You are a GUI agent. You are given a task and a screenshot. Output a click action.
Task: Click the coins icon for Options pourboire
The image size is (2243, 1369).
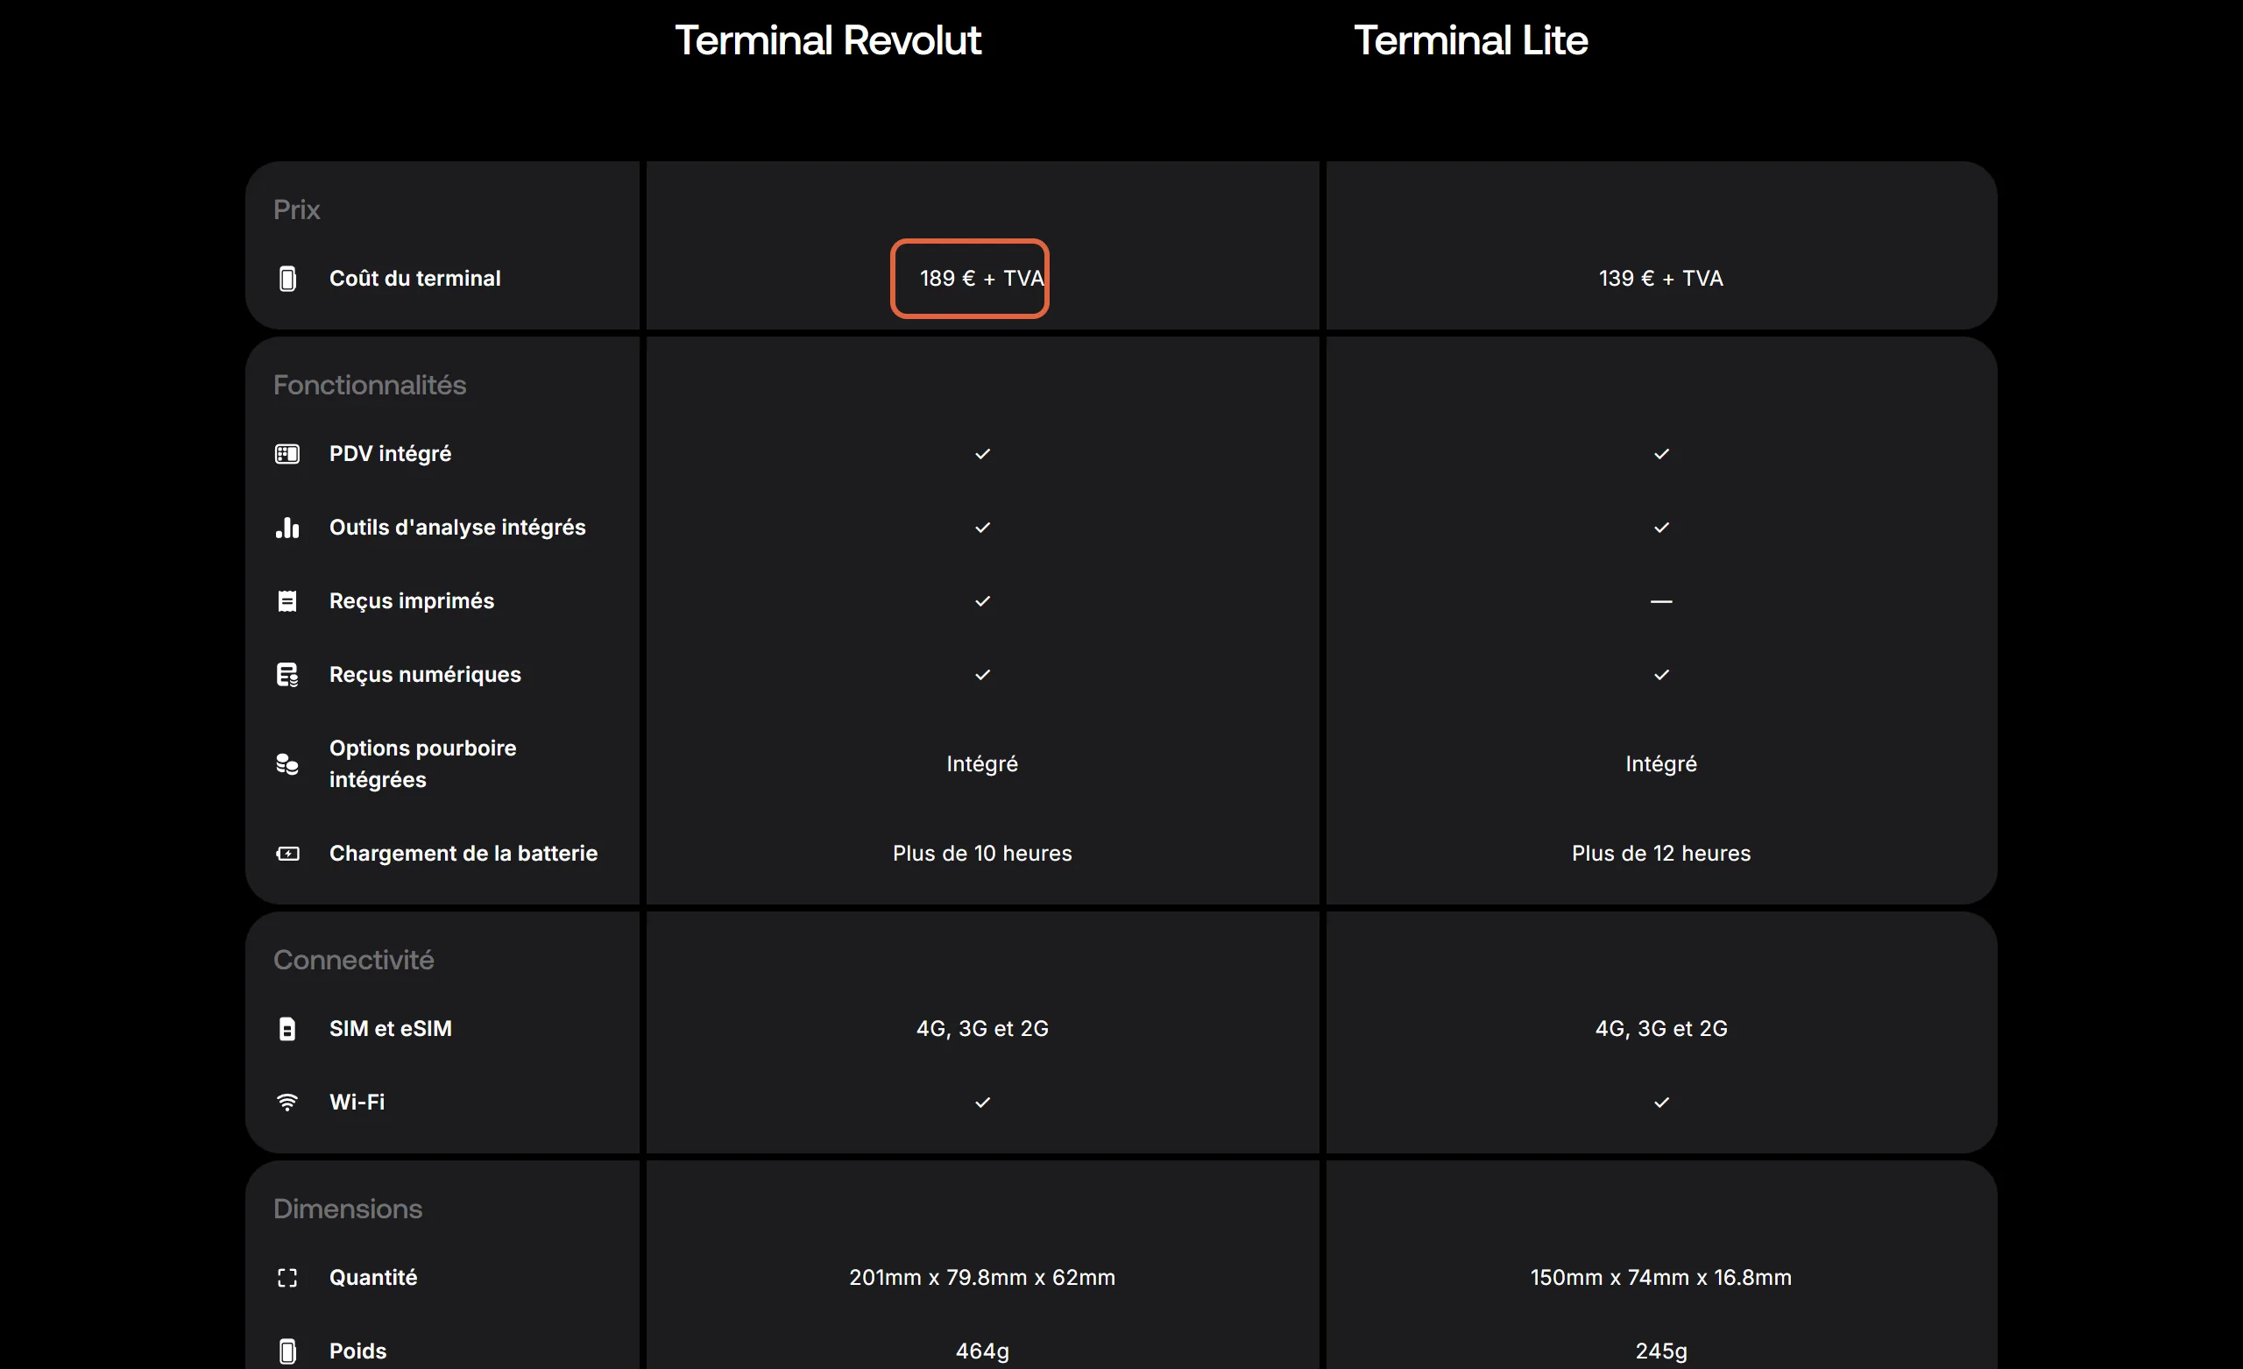pyautogui.click(x=287, y=764)
